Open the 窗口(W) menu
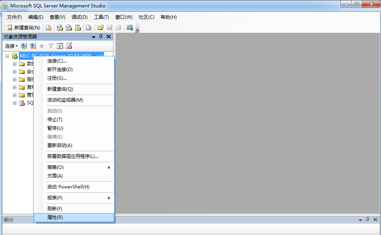This screenshot has width=381, height=235. 124,17
